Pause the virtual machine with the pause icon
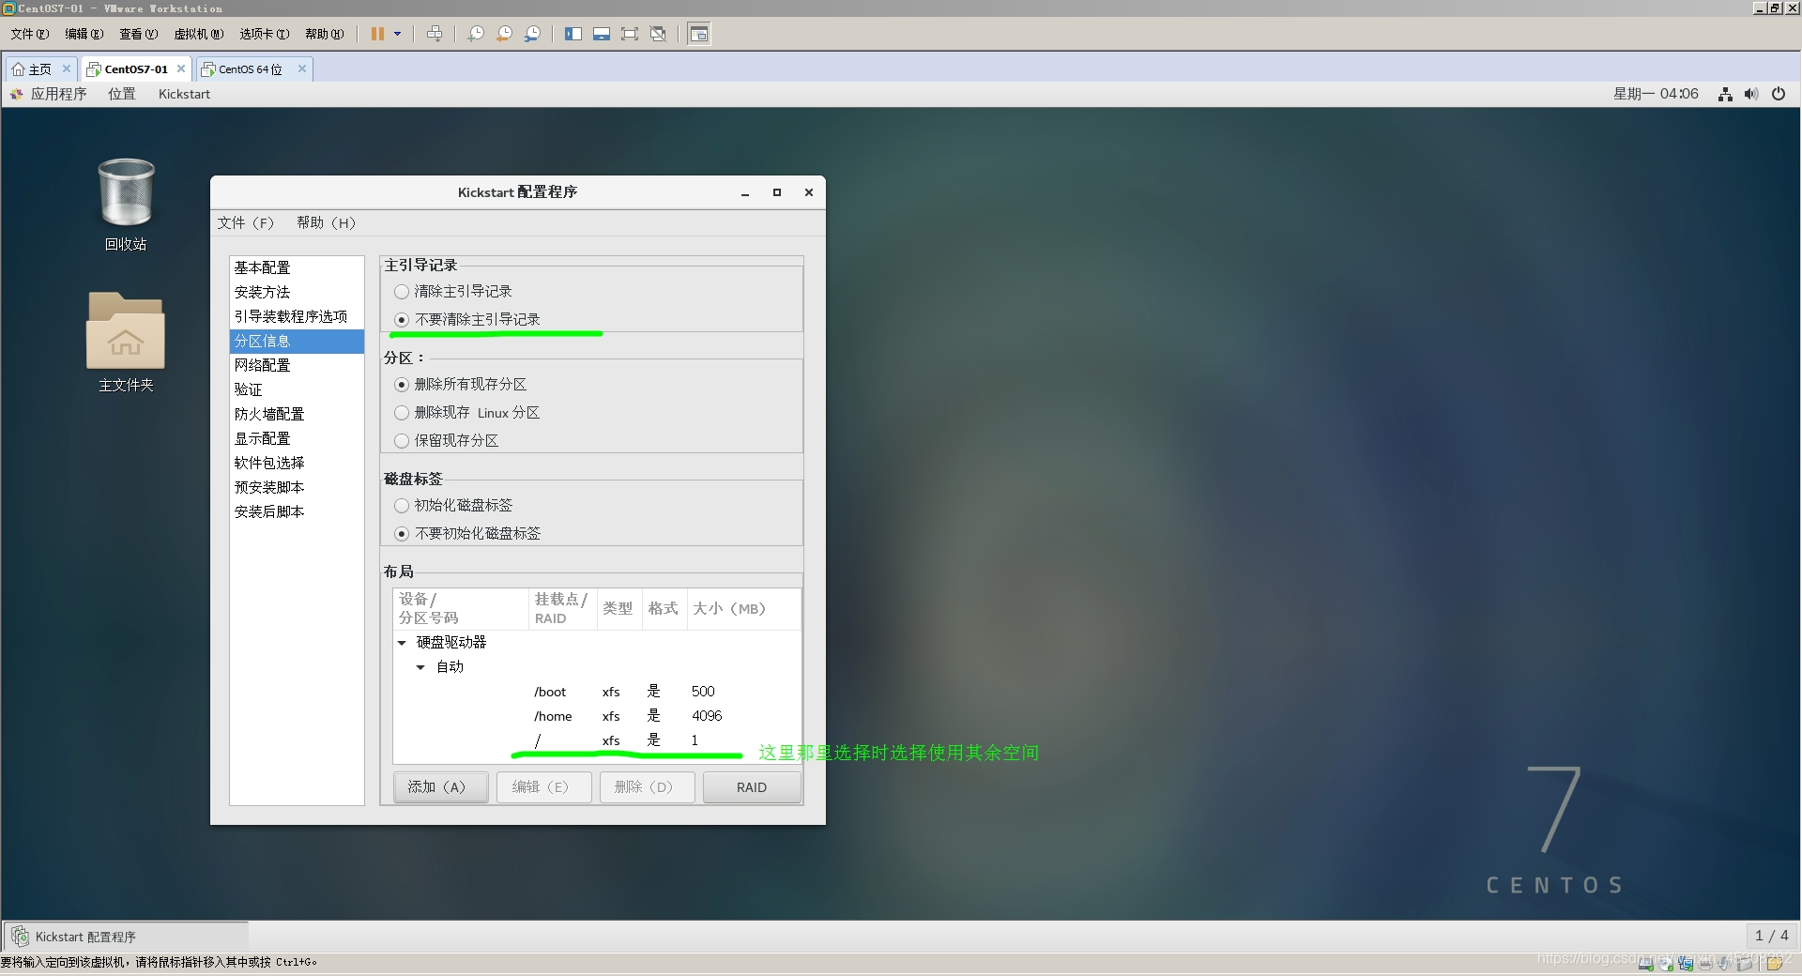This screenshot has width=1802, height=976. tap(377, 34)
